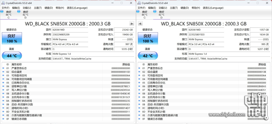Screen dimensions: 272x124
Task: Open 编辑(E) menu in the C: drive window
Action: (16, 8)
